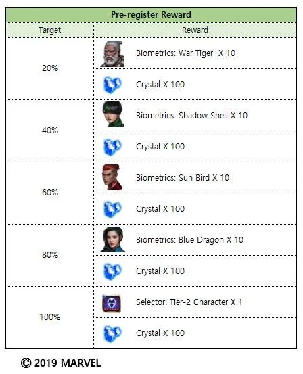
Task: Click the Tier-2 Character Selector icon
Action: [112, 304]
